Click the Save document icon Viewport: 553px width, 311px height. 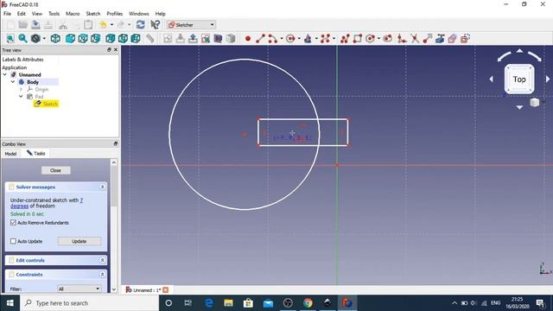(x=35, y=25)
